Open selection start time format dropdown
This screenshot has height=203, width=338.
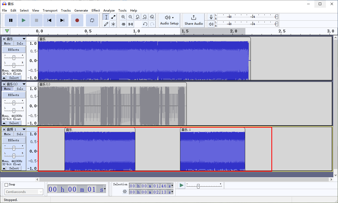pyautogui.click(x=172, y=186)
